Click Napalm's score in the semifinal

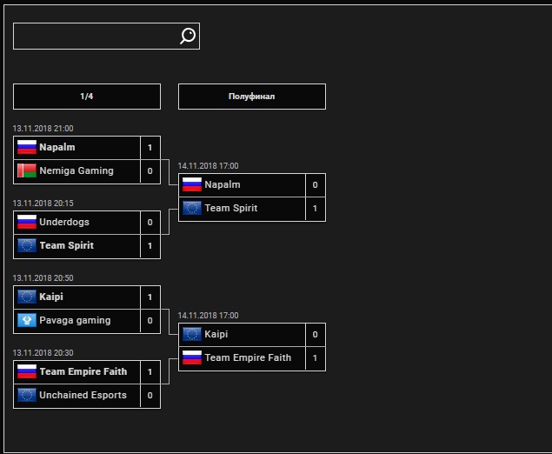315,185
